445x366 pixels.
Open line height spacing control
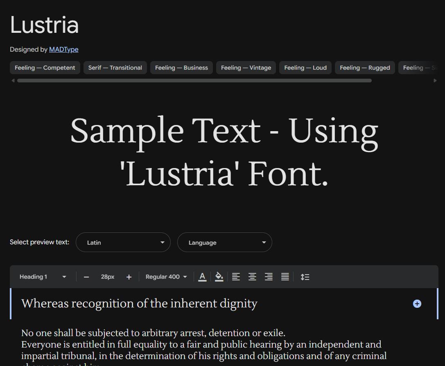305,277
